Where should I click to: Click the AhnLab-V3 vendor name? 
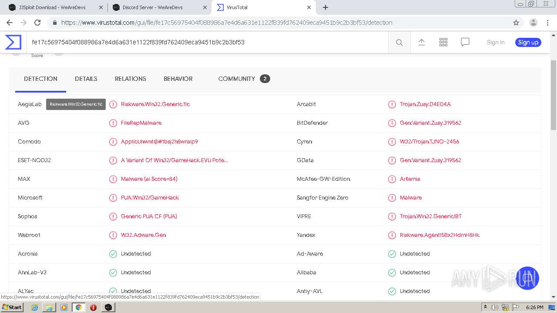point(32,273)
